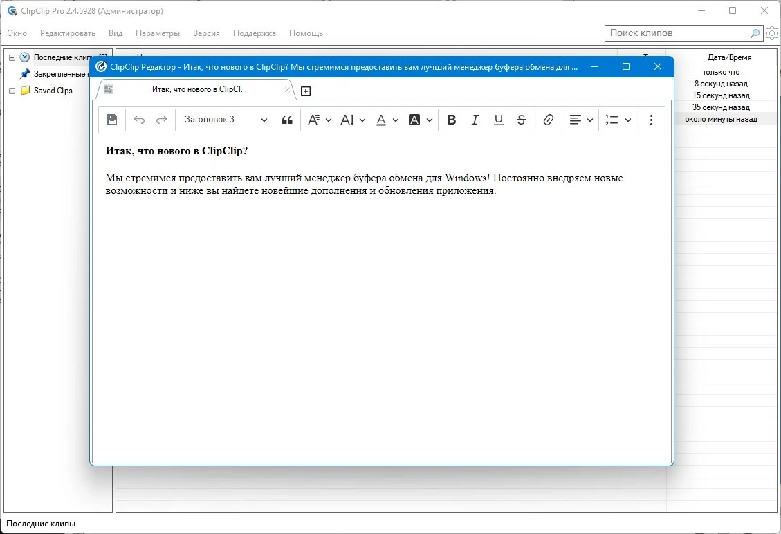The width and height of the screenshot is (781, 534).
Task: Expand the Последние клипы tree node
Action: coord(12,58)
